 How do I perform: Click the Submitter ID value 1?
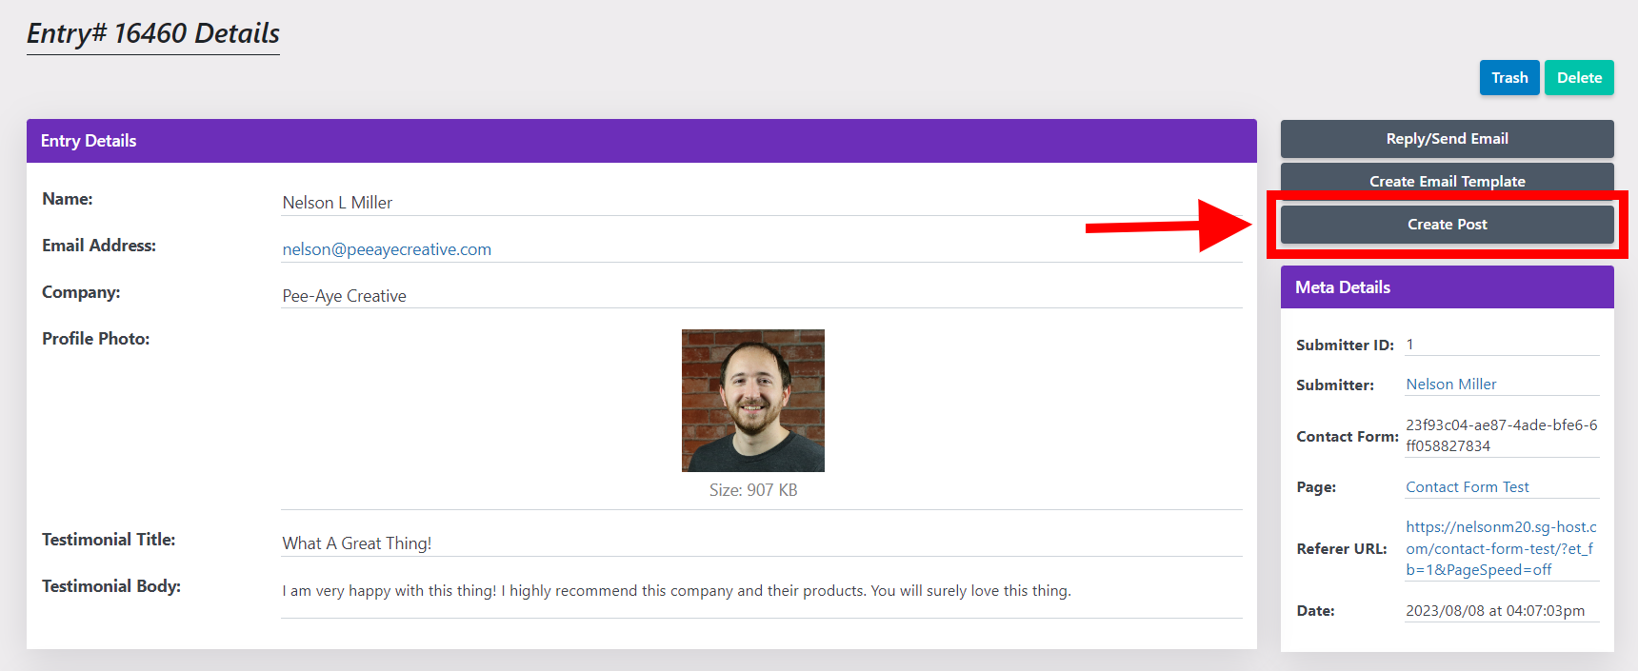coord(1409,345)
